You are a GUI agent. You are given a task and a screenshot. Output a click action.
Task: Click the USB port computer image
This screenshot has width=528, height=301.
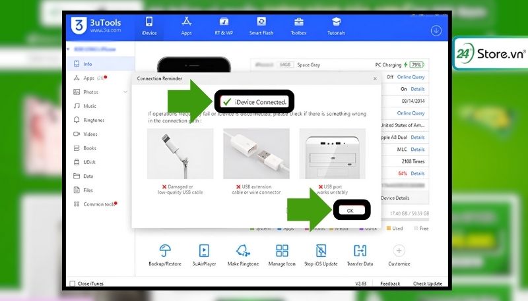coord(333,153)
